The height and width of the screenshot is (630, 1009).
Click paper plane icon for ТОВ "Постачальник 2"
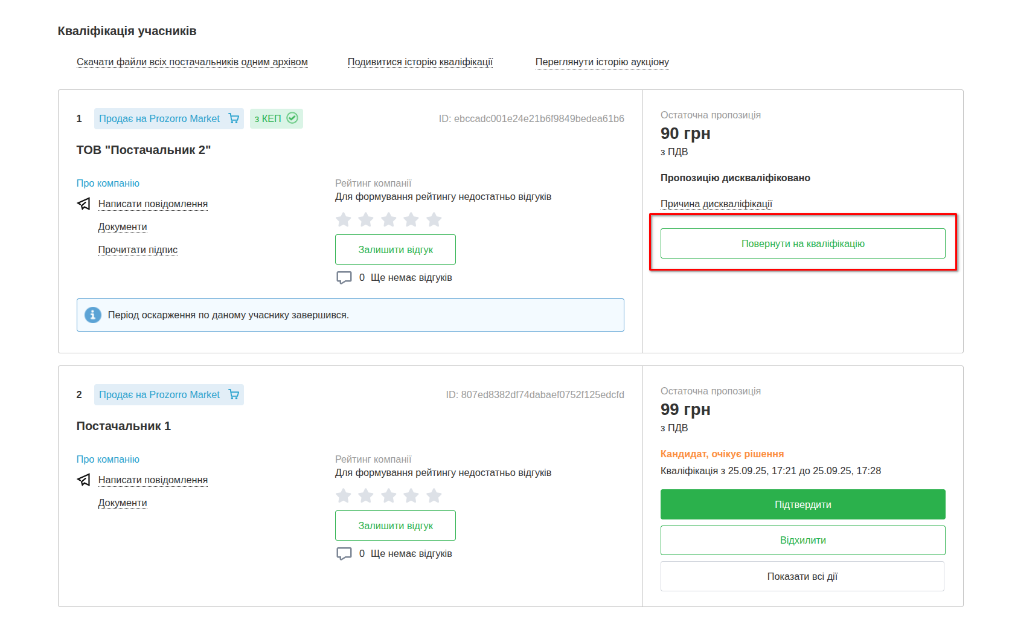click(x=84, y=204)
